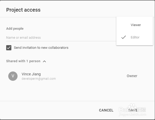This screenshot has height=120, width=155.
Task: Uncheck the Send invitation checkbox
Action: point(9,48)
